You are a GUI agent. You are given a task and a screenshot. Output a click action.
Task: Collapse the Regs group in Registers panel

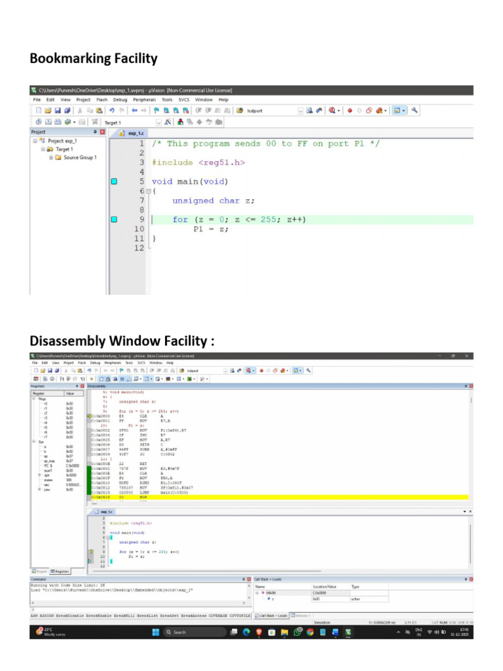coord(34,398)
